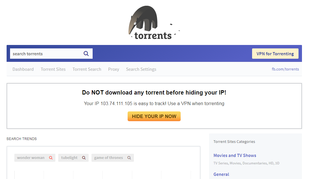Image resolution: width=310 pixels, height=179 pixels.
Task: Click the Do NOT download warning headline
Action: pos(154,92)
